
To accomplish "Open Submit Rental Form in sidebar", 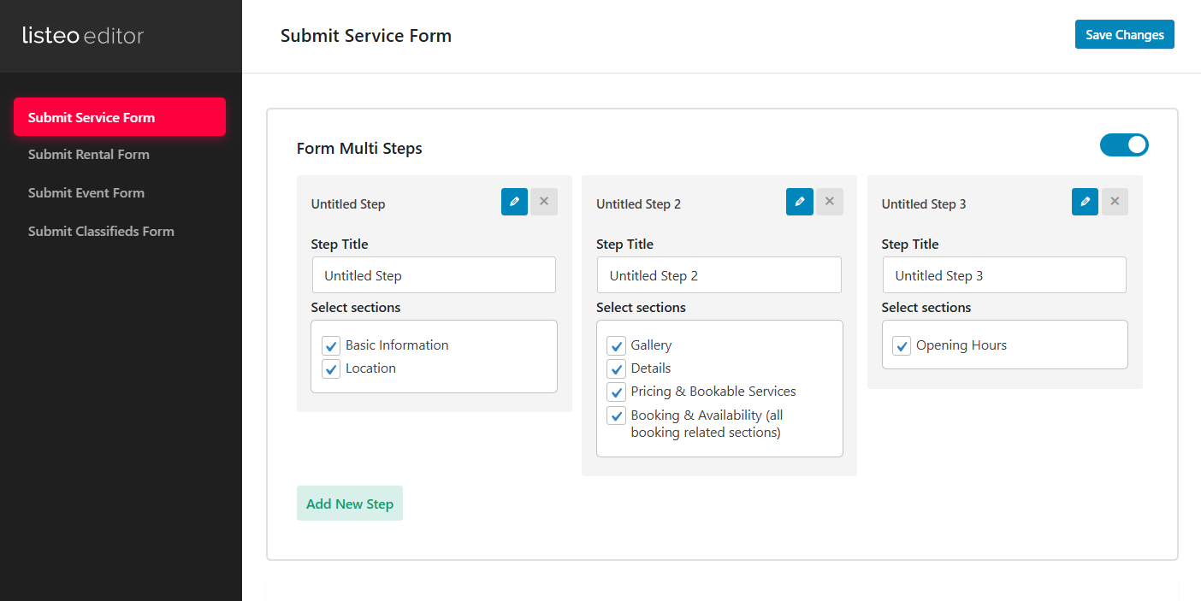I will pyautogui.click(x=89, y=155).
